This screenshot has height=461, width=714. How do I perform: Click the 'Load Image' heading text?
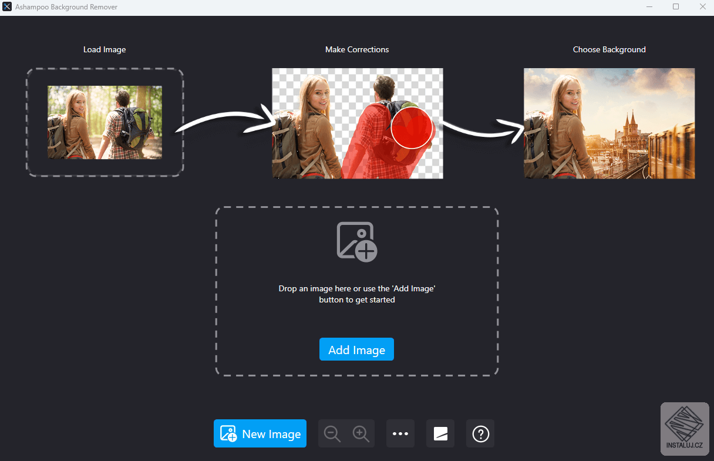[105, 49]
